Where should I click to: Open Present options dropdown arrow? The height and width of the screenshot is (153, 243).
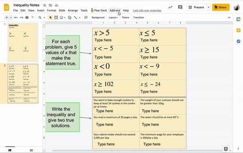coord(209,7)
